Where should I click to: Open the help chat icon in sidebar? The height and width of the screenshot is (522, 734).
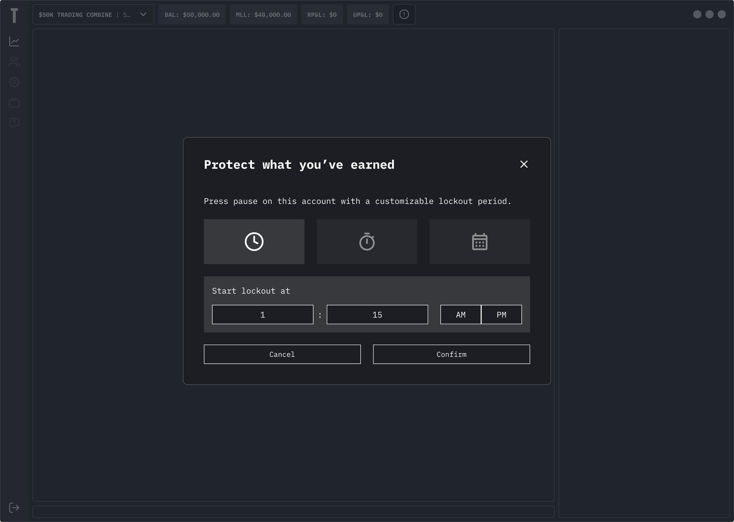click(14, 123)
